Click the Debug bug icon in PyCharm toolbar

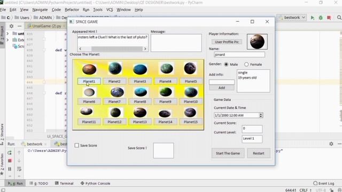click(321, 18)
